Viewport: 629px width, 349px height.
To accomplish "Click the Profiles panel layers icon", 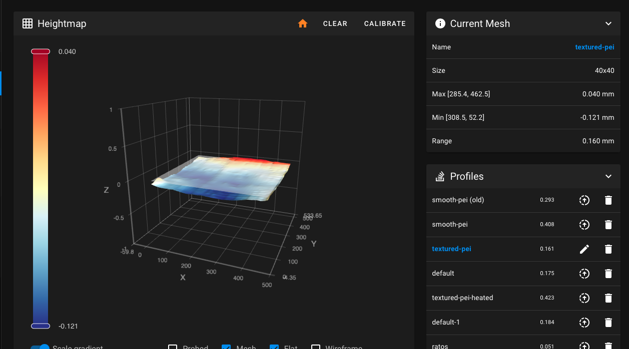I will click(x=440, y=176).
